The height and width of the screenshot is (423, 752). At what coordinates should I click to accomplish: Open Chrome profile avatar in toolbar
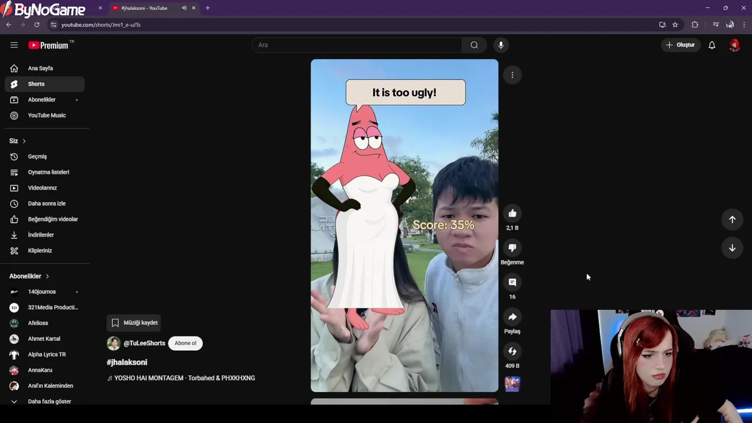(730, 25)
